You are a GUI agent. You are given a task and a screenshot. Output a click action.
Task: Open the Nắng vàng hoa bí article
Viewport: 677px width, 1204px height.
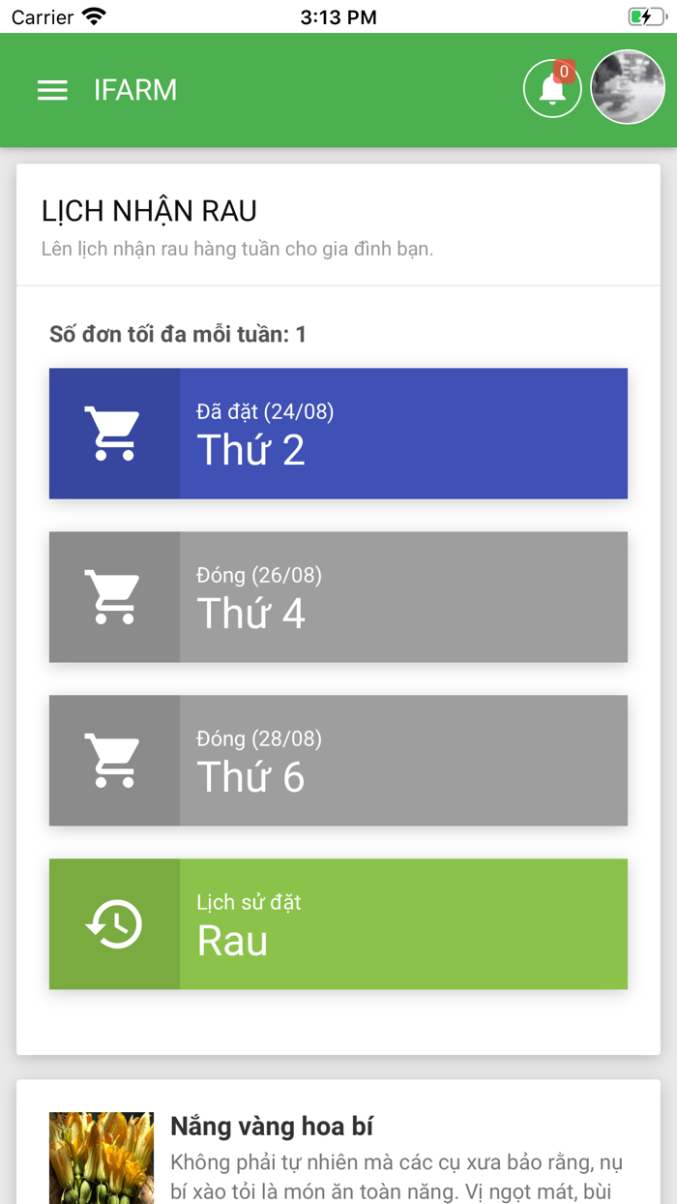point(272,1126)
